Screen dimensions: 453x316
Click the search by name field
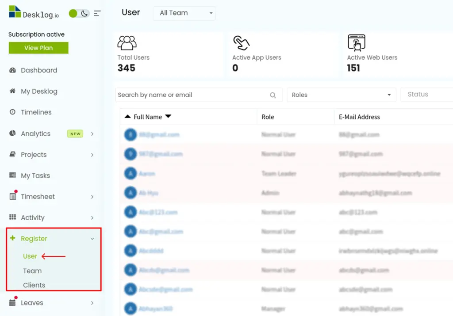pyautogui.click(x=192, y=95)
